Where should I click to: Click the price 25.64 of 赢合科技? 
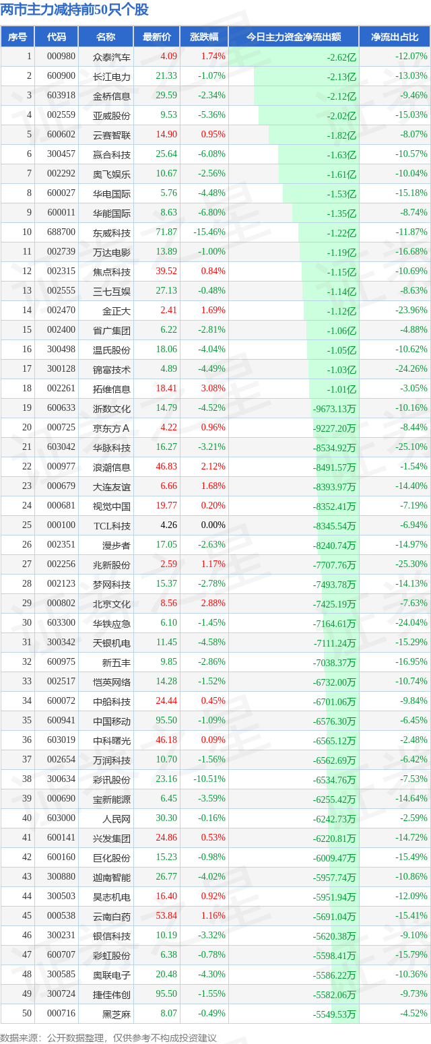[x=166, y=154]
